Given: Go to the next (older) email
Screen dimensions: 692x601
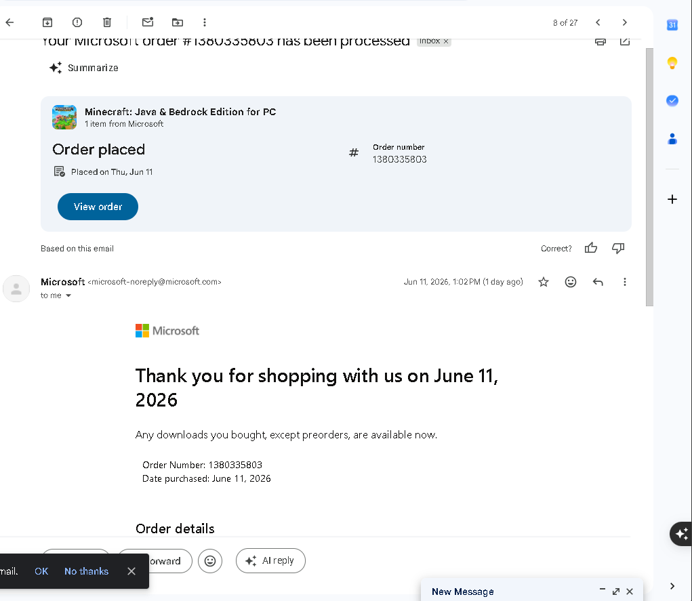Looking at the screenshot, I should click(624, 22).
